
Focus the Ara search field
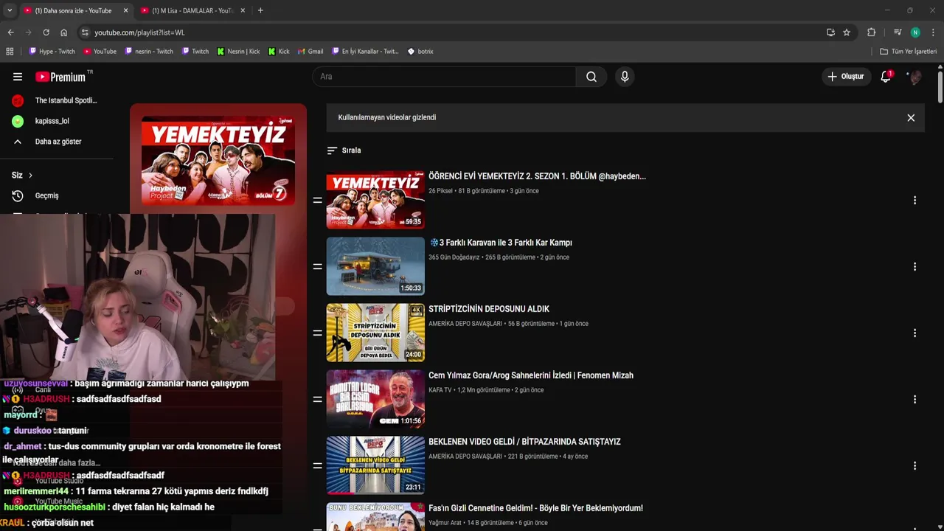click(x=445, y=77)
